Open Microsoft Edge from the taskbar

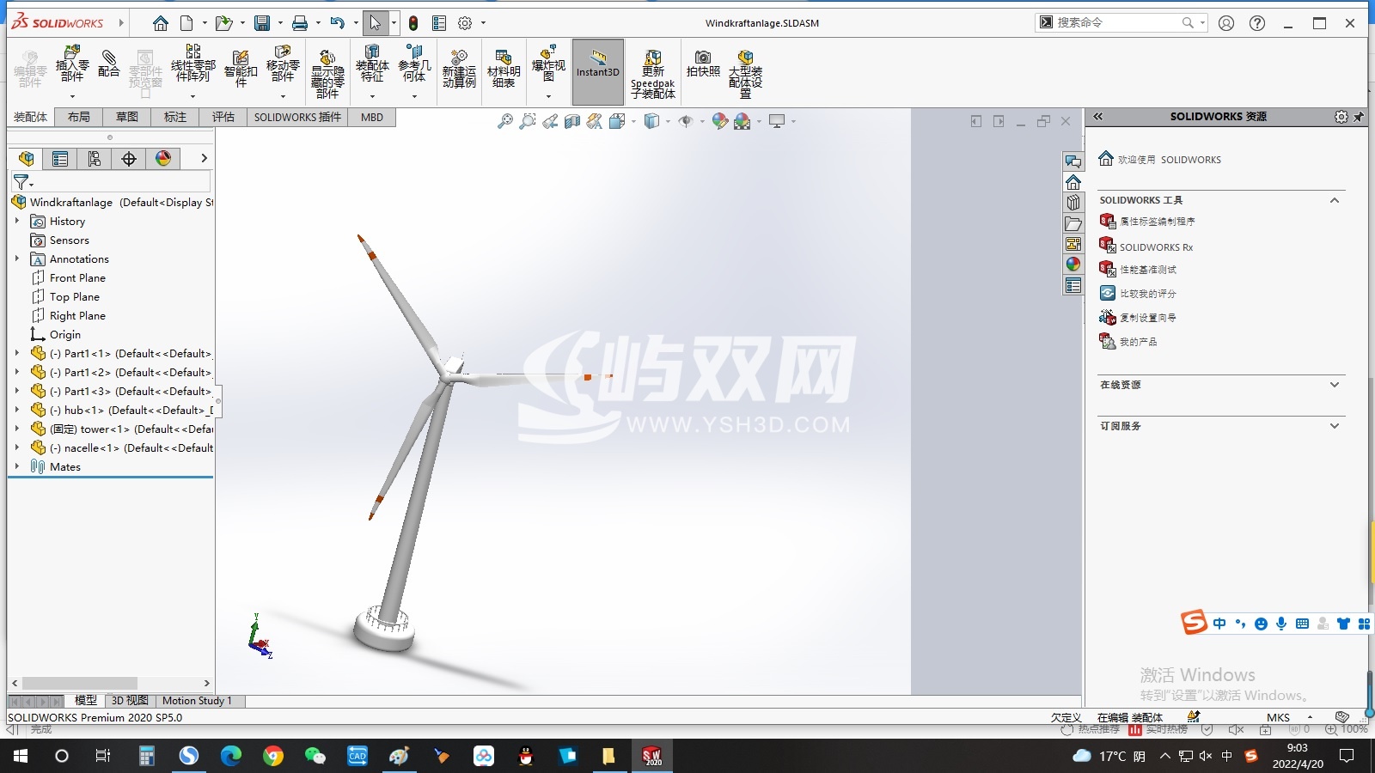[231, 756]
